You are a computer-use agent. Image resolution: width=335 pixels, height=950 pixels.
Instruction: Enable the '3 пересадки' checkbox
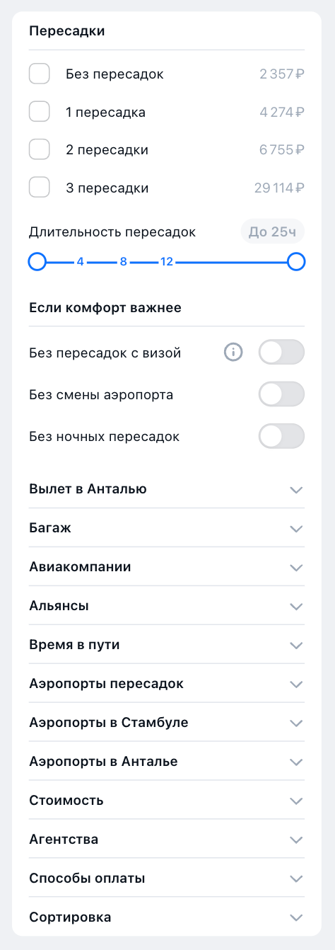tap(39, 188)
